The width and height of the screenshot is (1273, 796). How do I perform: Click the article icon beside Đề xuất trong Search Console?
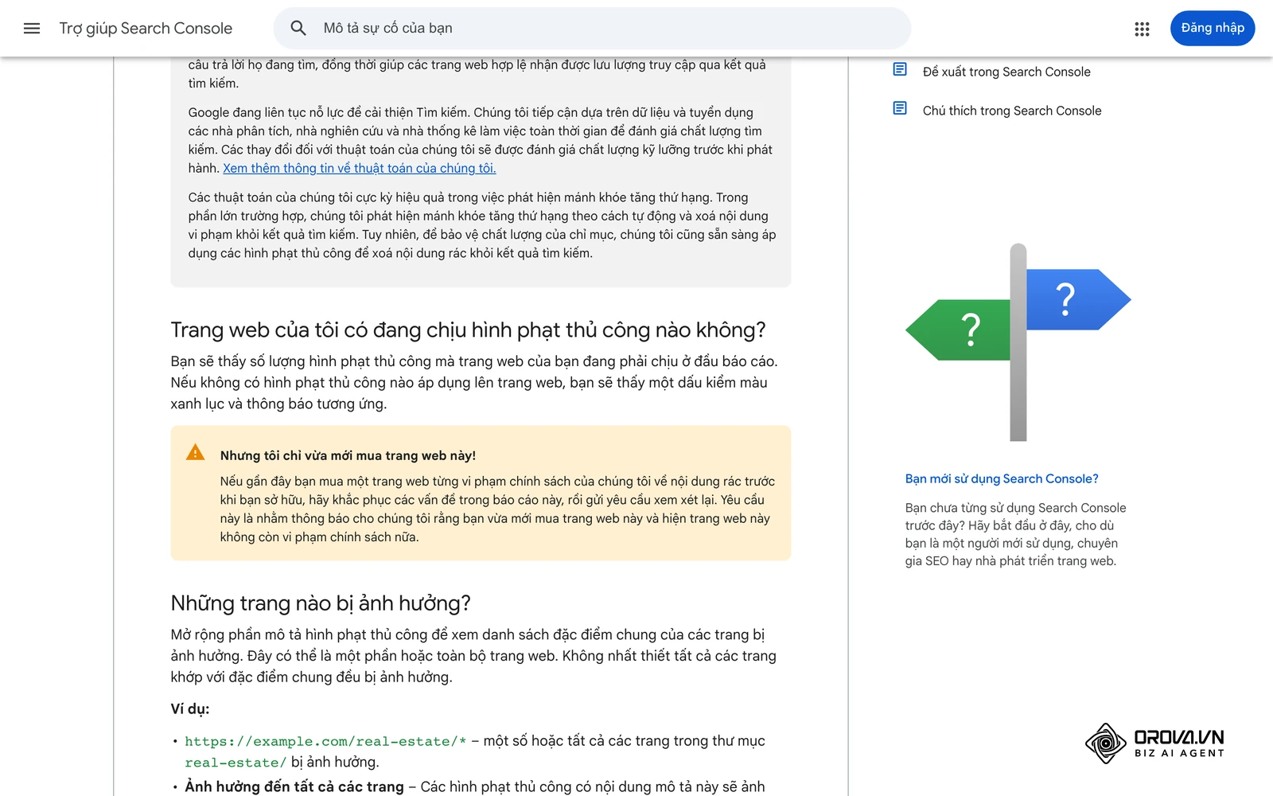(x=900, y=70)
